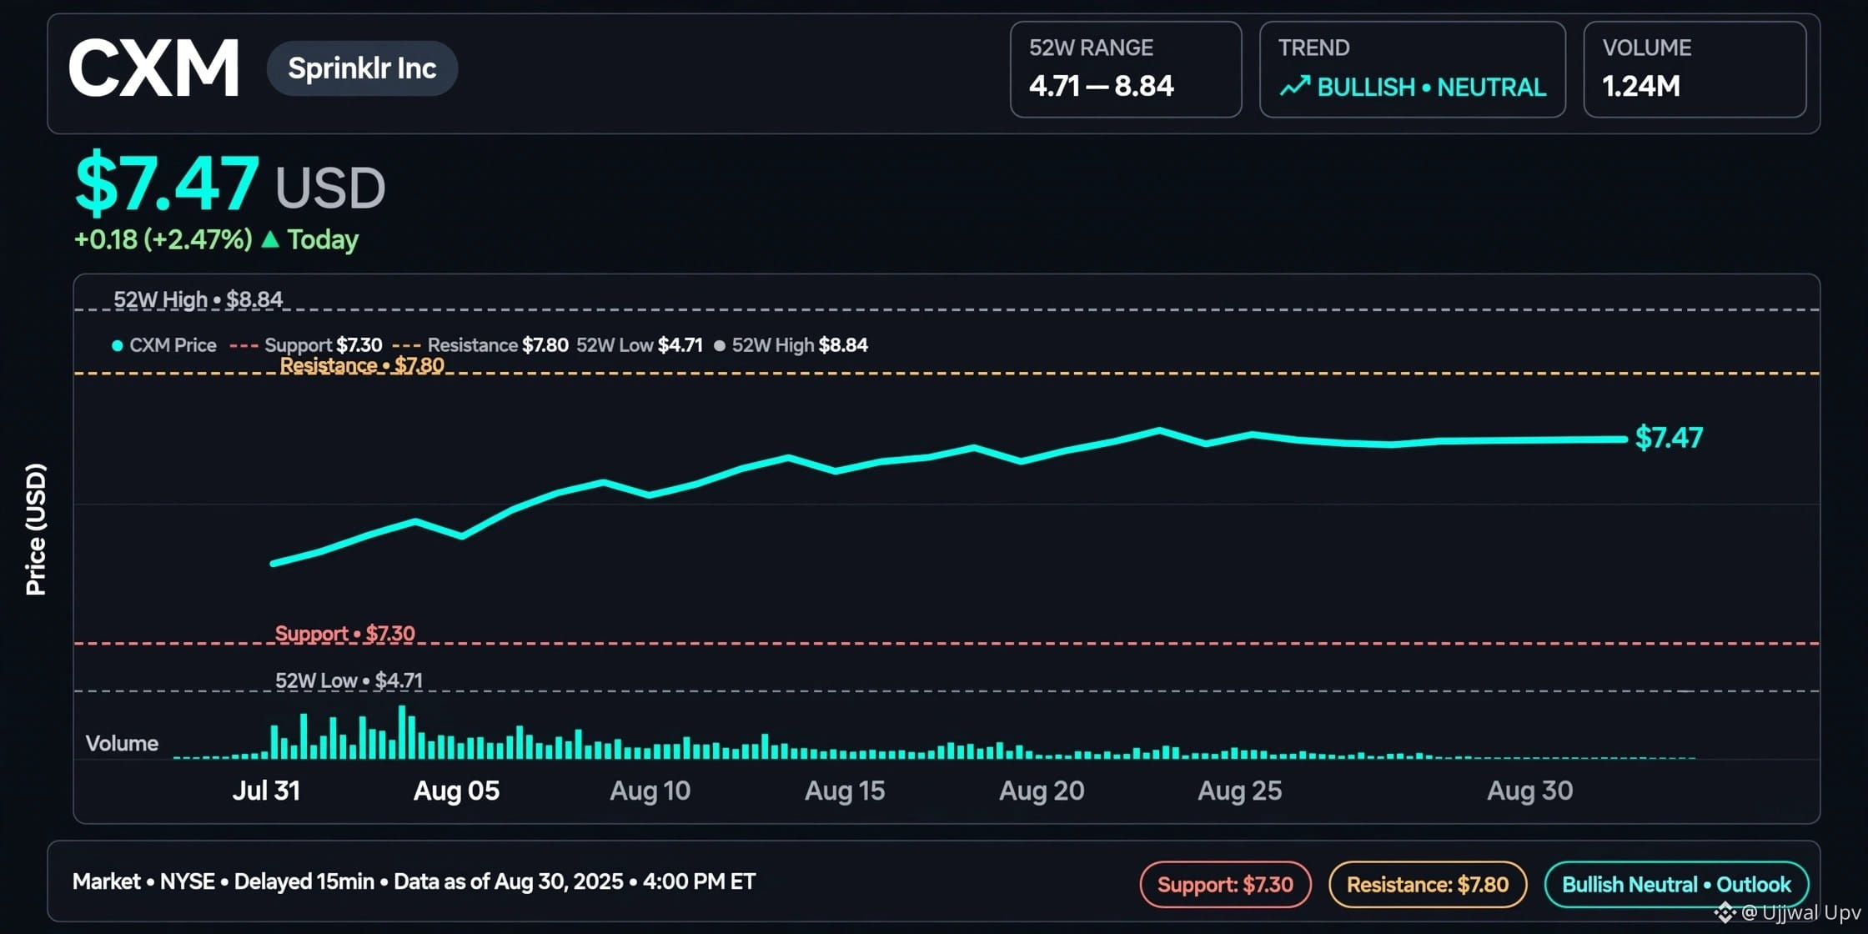Select the Aug 25 date on the axis
The height and width of the screenshot is (934, 1868).
point(1240,791)
